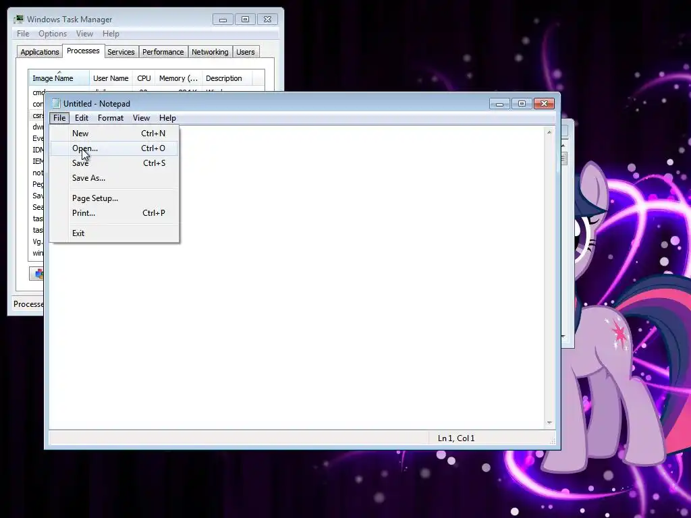This screenshot has width=691, height=518.
Task: Switch to the Users tab
Action: pos(246,52)
